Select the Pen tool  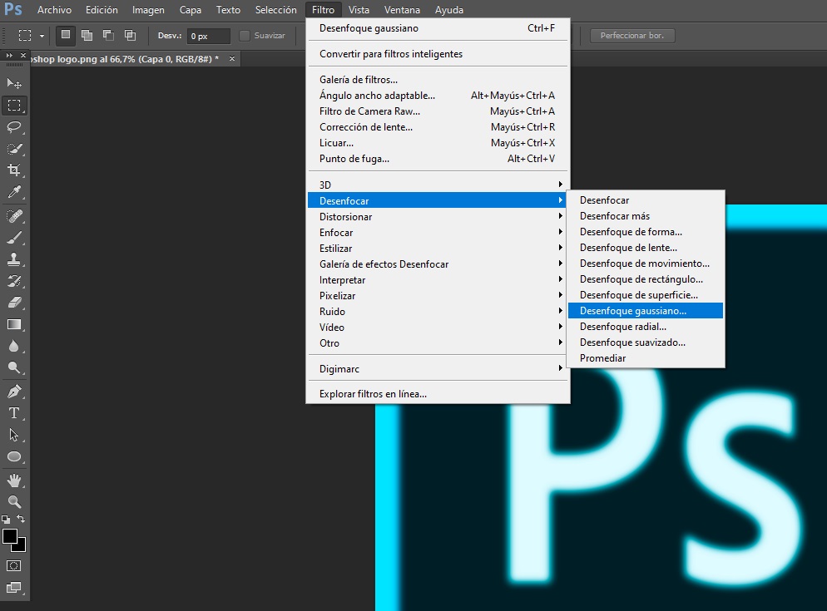click(x=14, y=392)
